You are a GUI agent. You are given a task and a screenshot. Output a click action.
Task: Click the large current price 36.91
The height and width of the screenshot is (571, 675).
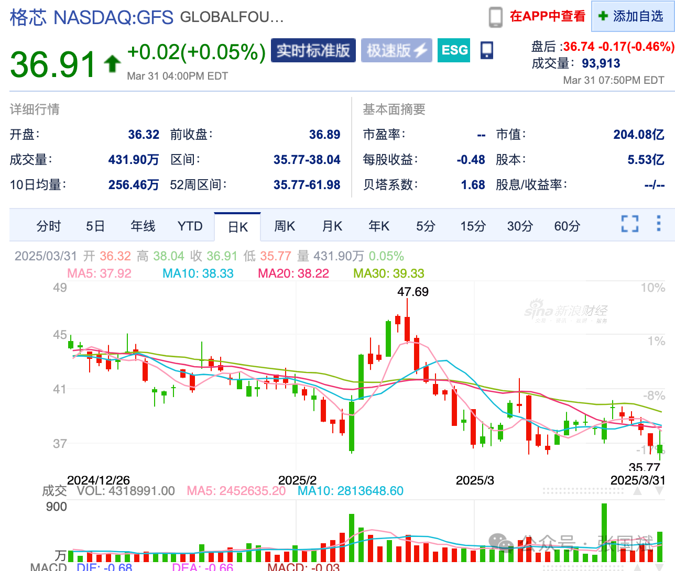click(53, 64)
